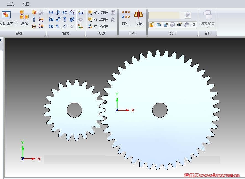Click the orange linked-boxes icon with green arrow
This screenshot has height=179, width=245.
[80, 26]
